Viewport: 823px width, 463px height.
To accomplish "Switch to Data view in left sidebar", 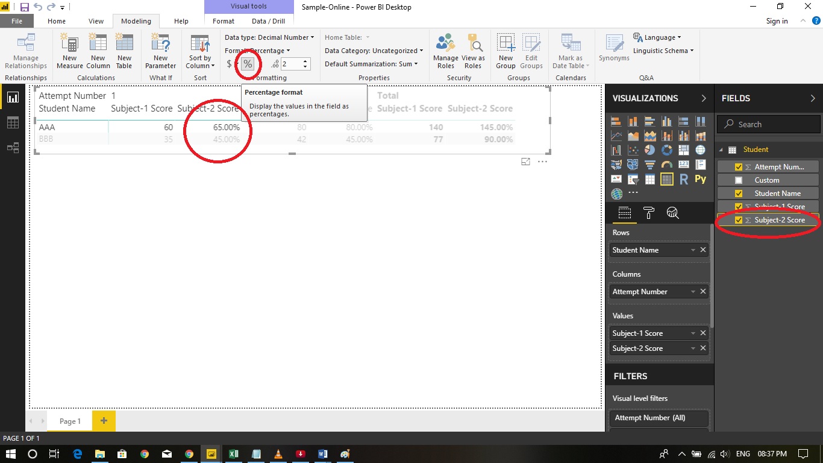I will (x=13, y=122).
